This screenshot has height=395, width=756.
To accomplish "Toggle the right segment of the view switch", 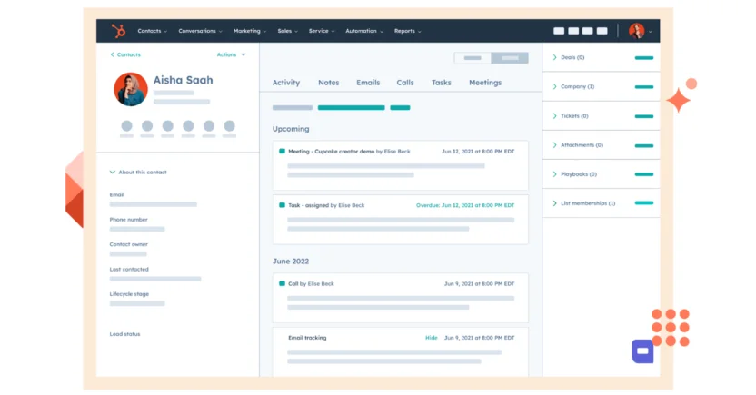I will click(510, 58).
